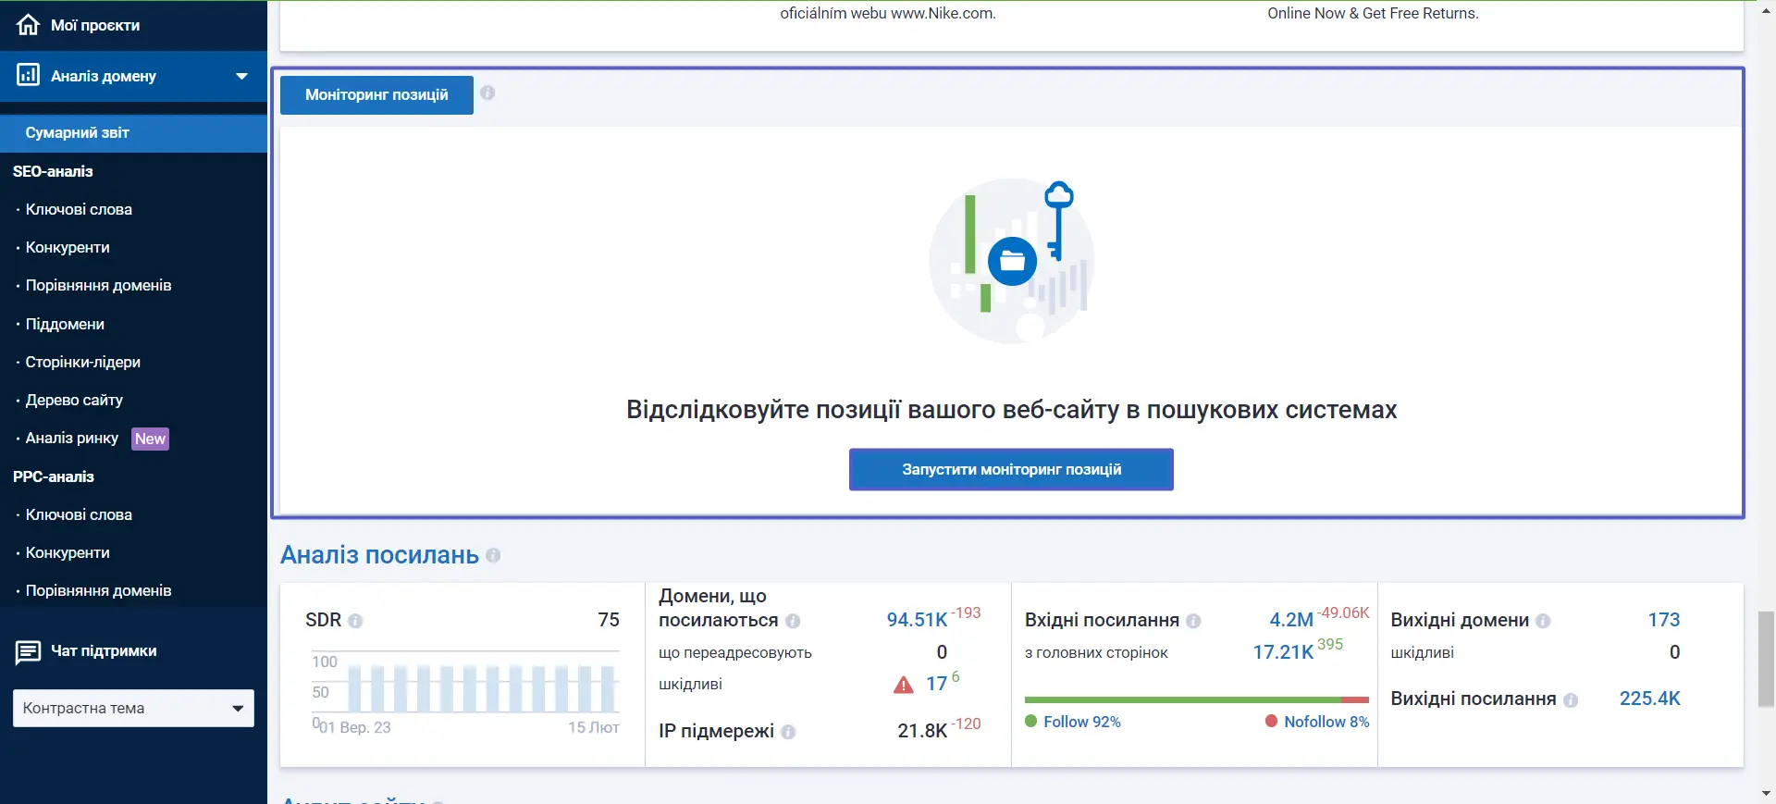Expand the Контрастна тема theme dropdown
This screenshot has height=804, width=1776.
[133, 708]
